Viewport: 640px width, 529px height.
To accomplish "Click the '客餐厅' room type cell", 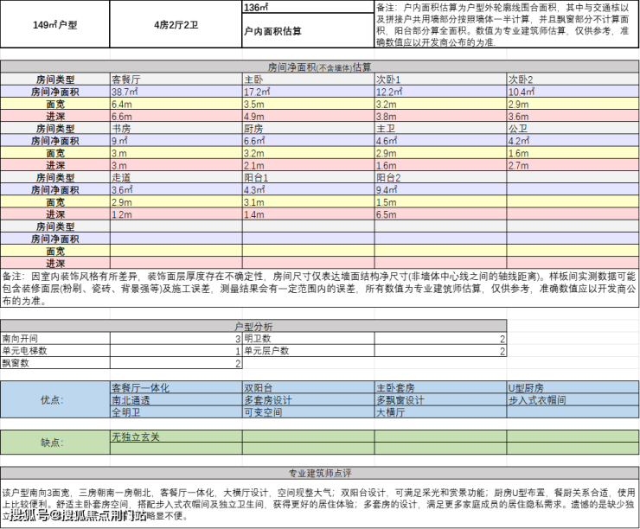I will tap(176, 80).
